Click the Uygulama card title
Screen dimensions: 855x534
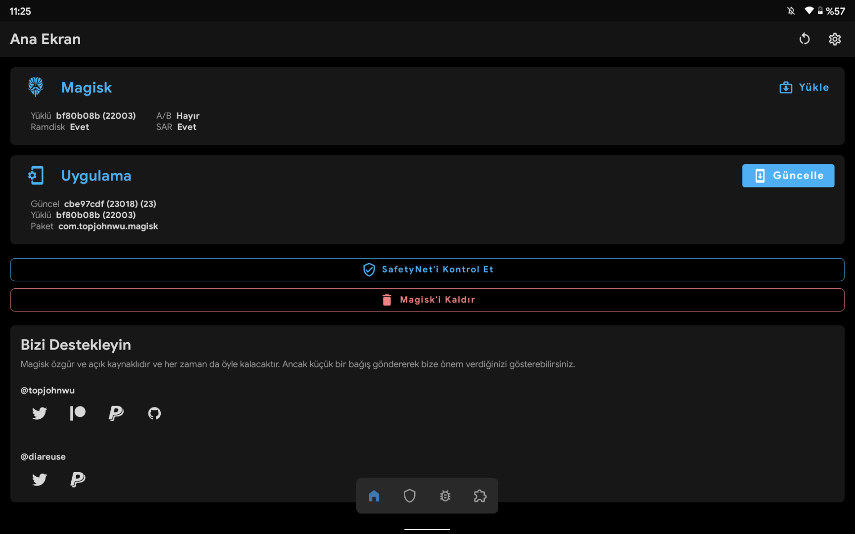(96, 176)
